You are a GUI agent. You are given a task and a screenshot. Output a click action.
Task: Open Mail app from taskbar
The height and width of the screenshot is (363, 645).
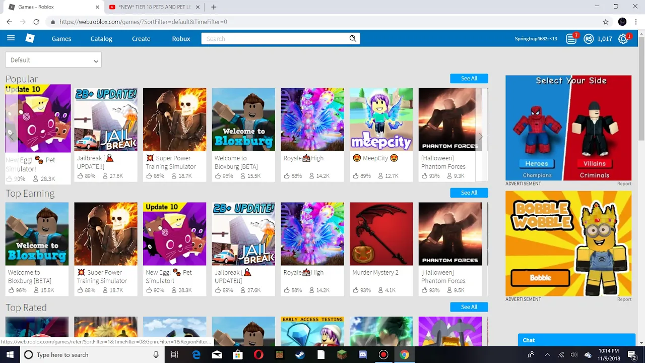(217, 354)
